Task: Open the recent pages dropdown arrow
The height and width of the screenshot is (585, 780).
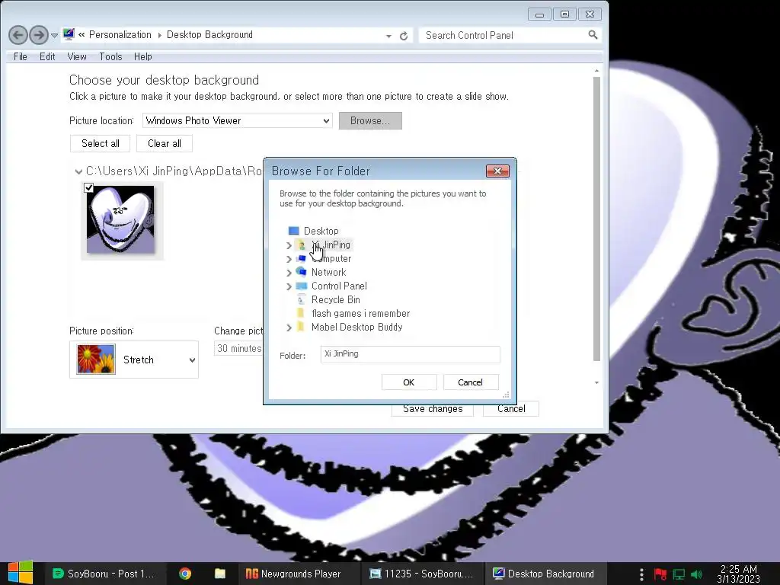Action: pyautogui.click(x=55, y=36)
